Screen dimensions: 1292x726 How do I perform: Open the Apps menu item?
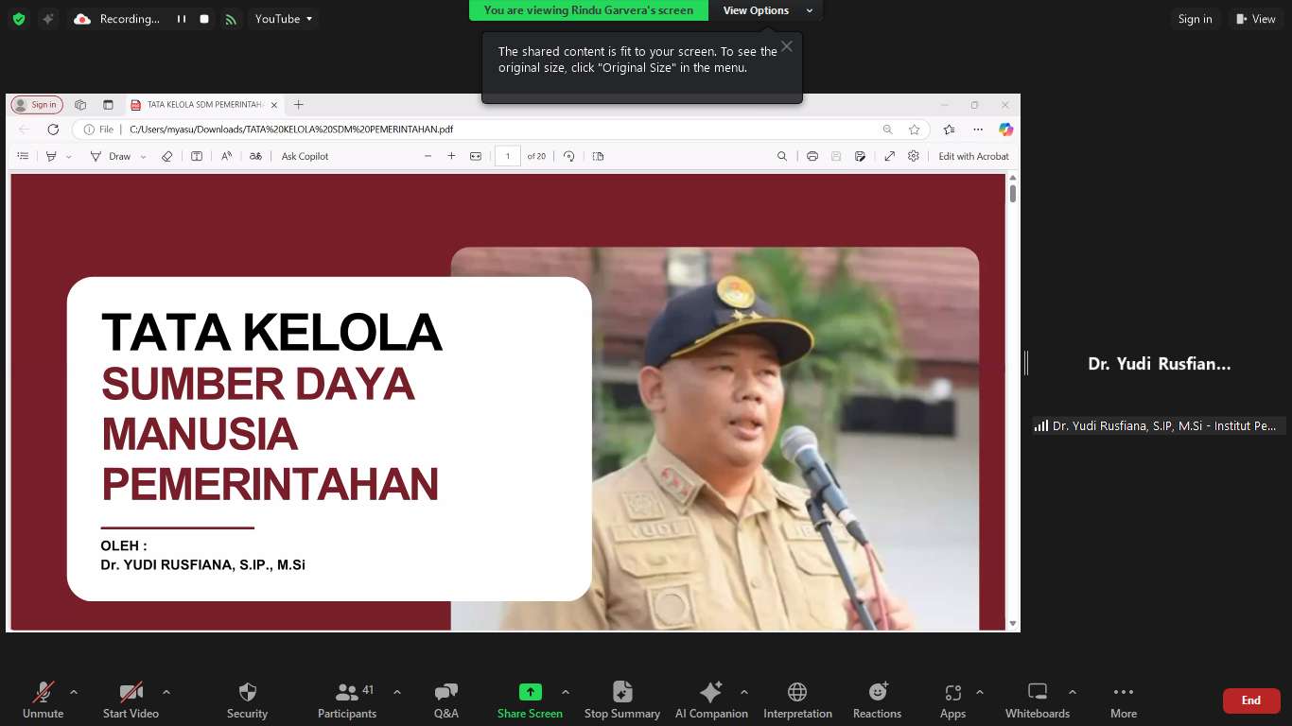[952, 692]
